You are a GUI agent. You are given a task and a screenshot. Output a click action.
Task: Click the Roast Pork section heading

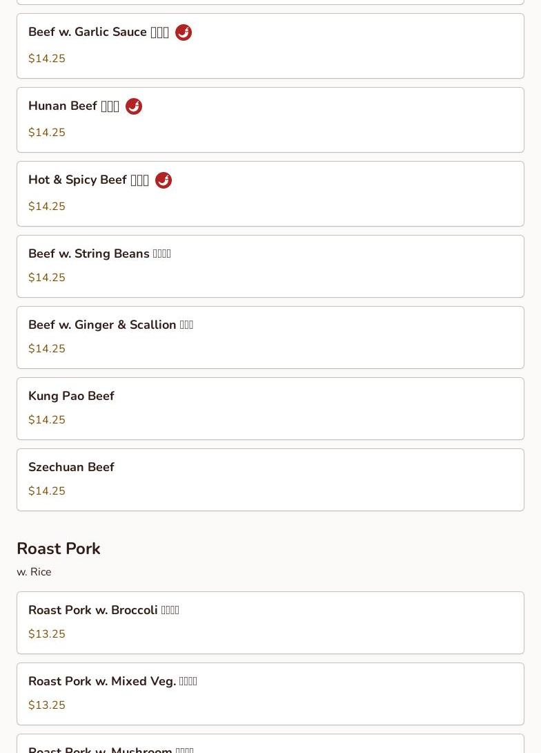59,549
